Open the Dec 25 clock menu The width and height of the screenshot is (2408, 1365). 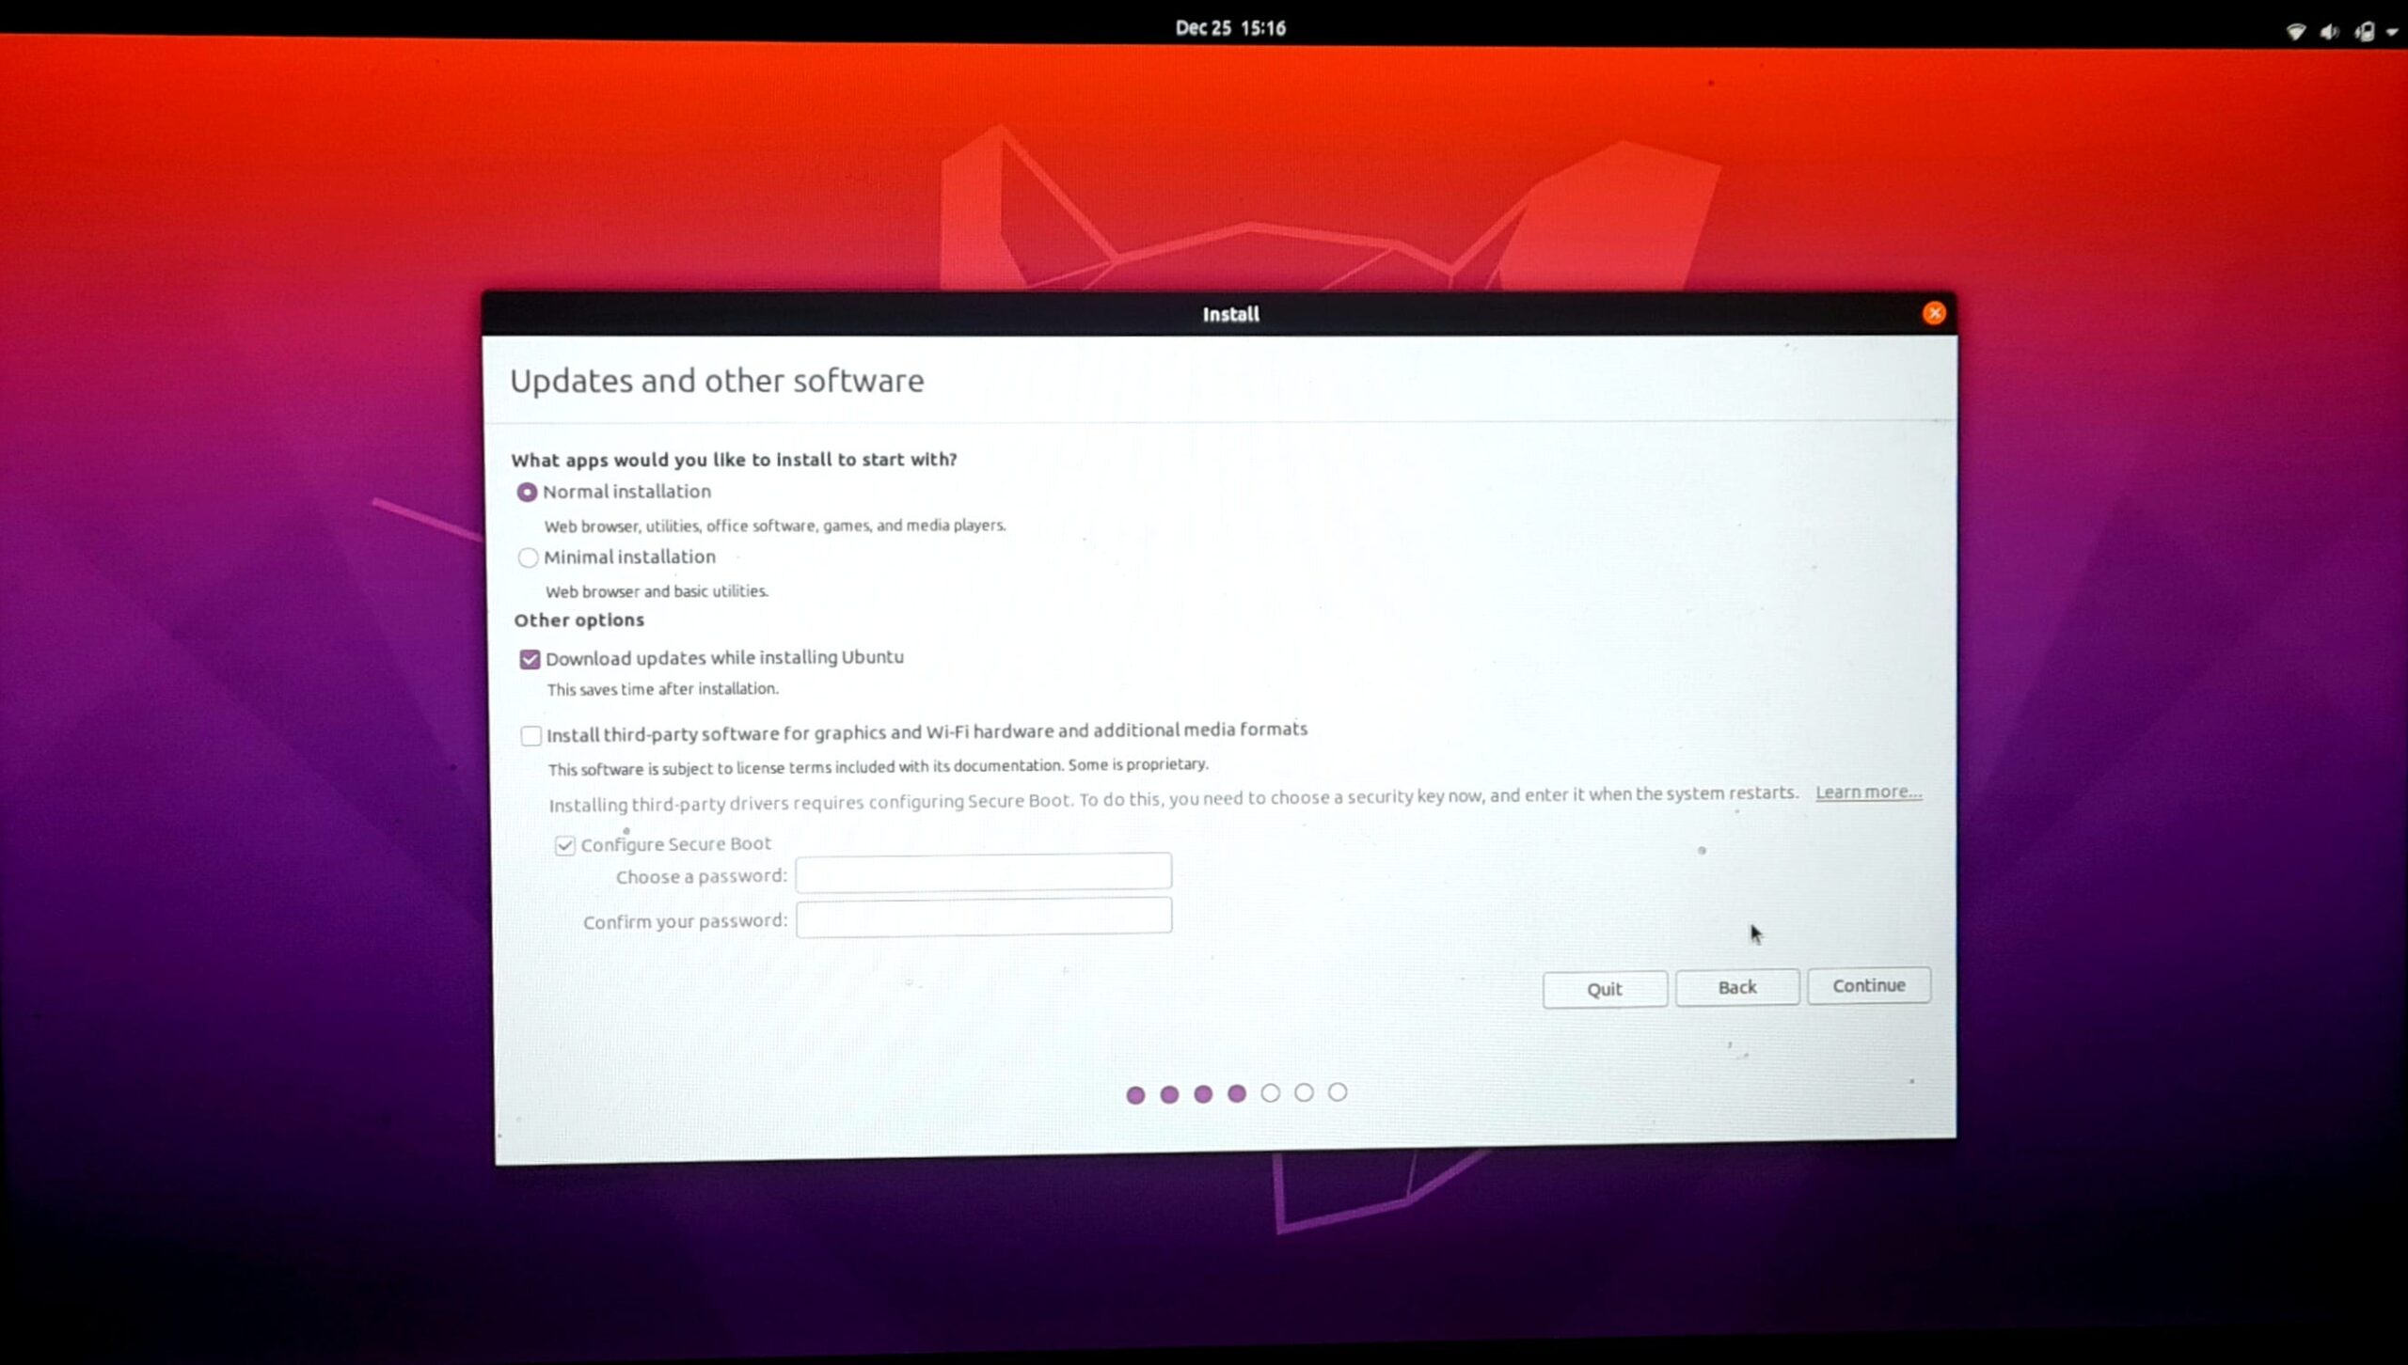(x=1229, y=28)
